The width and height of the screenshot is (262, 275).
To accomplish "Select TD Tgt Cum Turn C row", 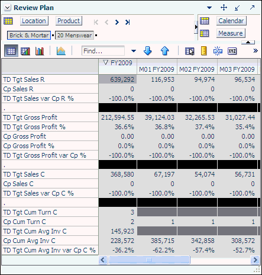I will tap(50, 212).
